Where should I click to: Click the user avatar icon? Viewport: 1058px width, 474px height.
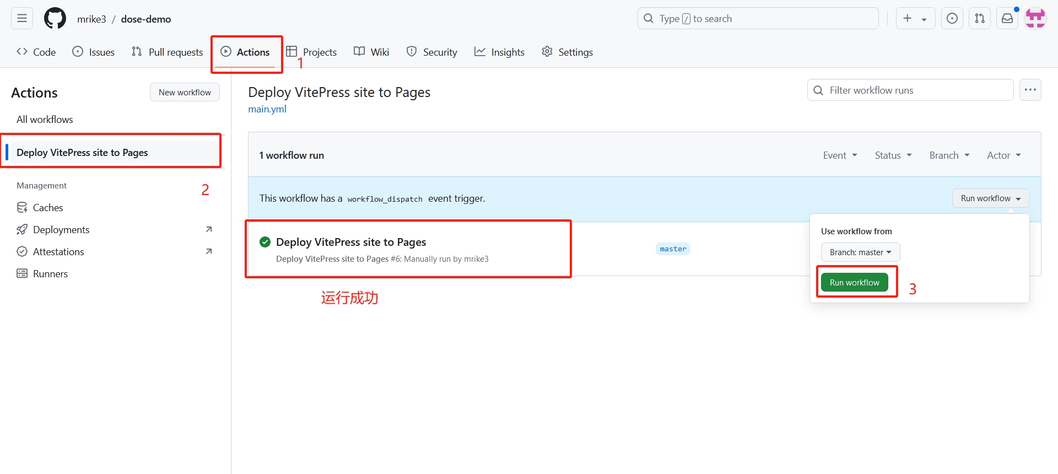[x=1035, y=19]
